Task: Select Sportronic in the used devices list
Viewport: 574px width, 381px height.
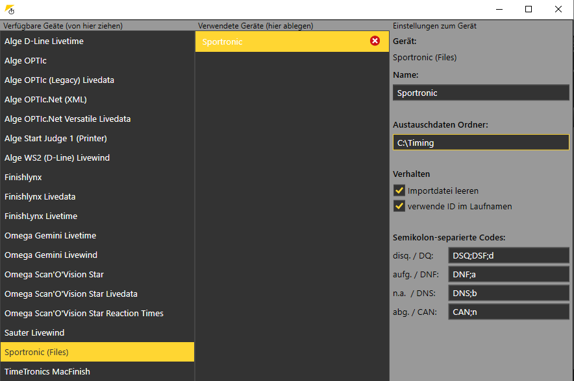Action: (x=292, y=41)
